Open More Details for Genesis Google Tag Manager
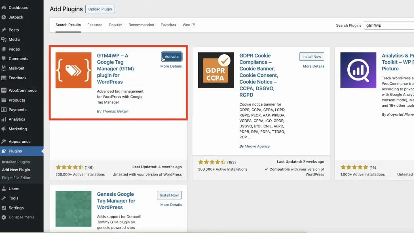414x233 pixels. tap(171, 205)
